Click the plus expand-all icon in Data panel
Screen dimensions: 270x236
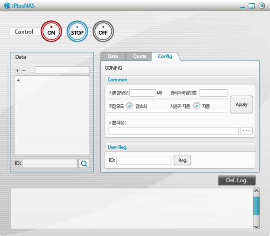(18, 70)
